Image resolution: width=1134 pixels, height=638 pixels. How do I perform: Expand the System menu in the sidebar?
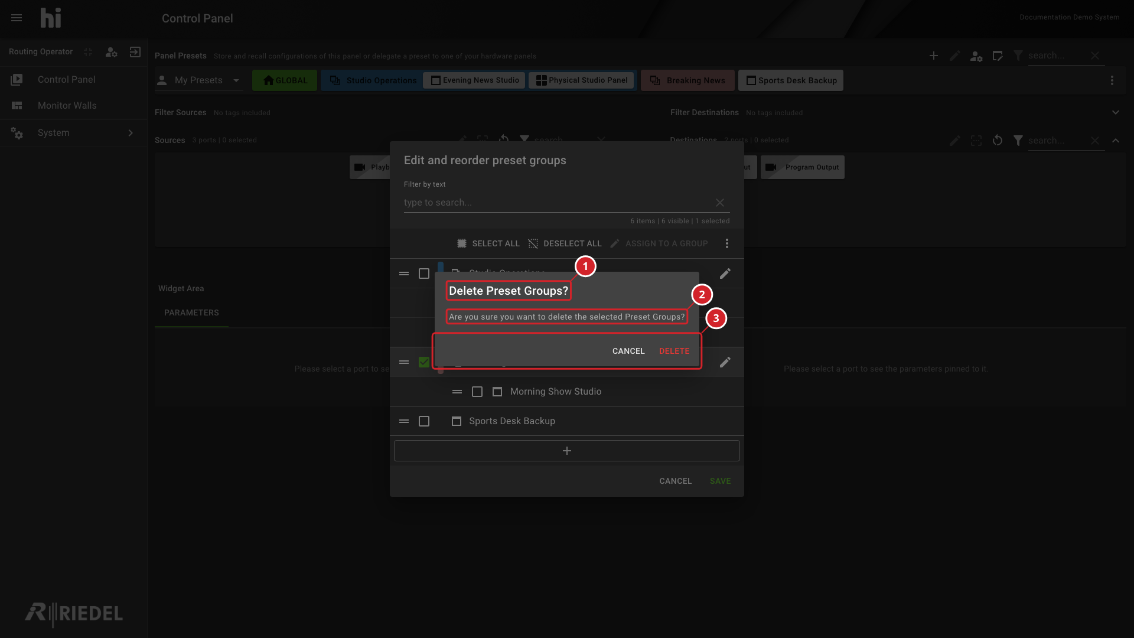[x=73, y=133]
